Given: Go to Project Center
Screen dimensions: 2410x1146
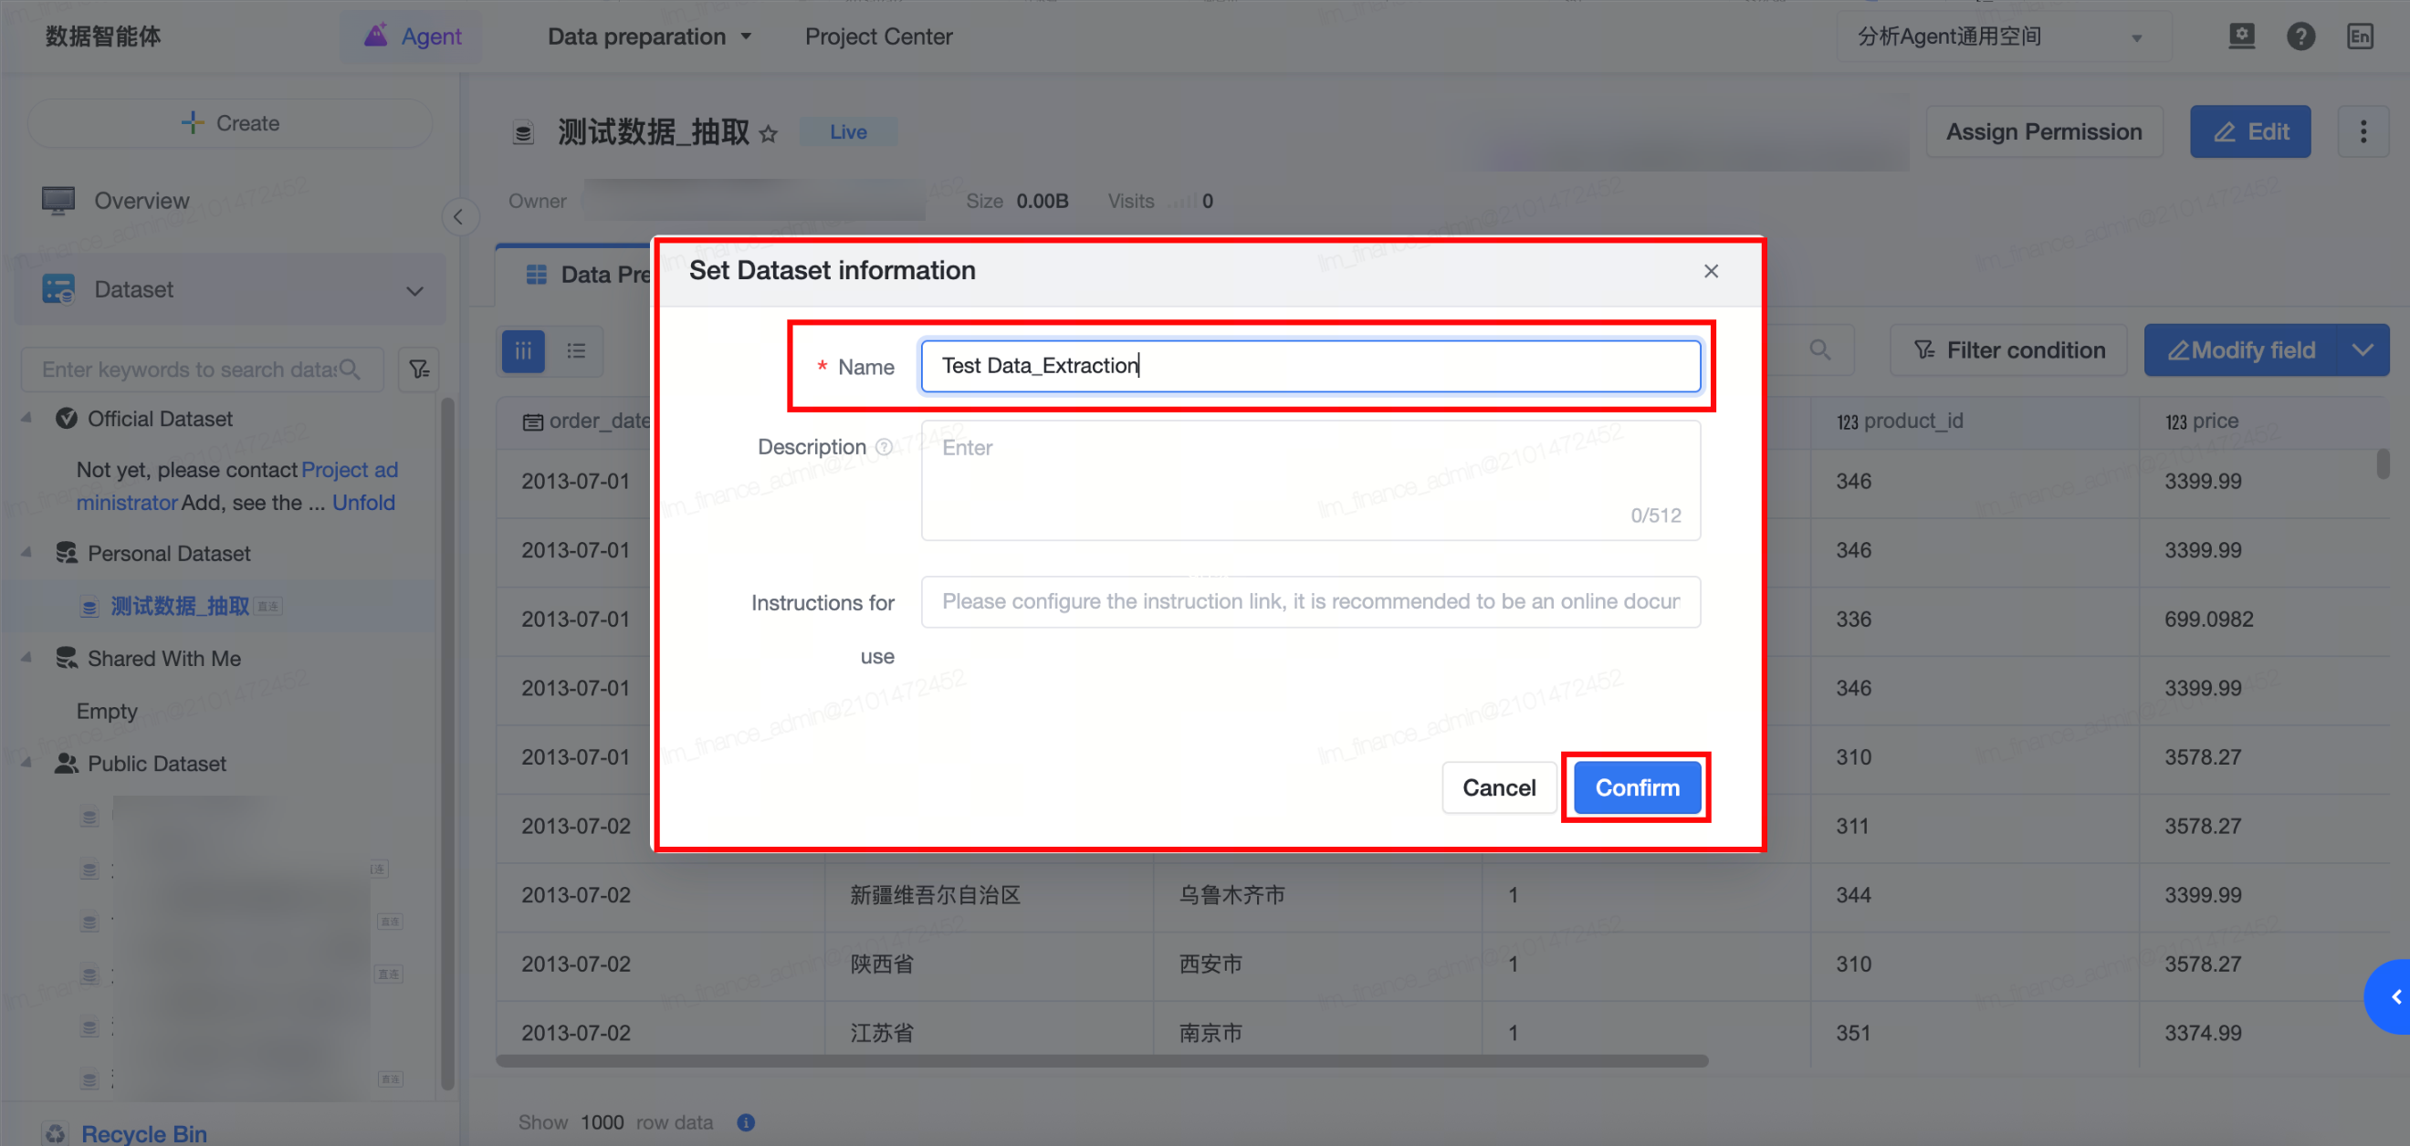Looking at the screenshot, I should click(877, 36).
